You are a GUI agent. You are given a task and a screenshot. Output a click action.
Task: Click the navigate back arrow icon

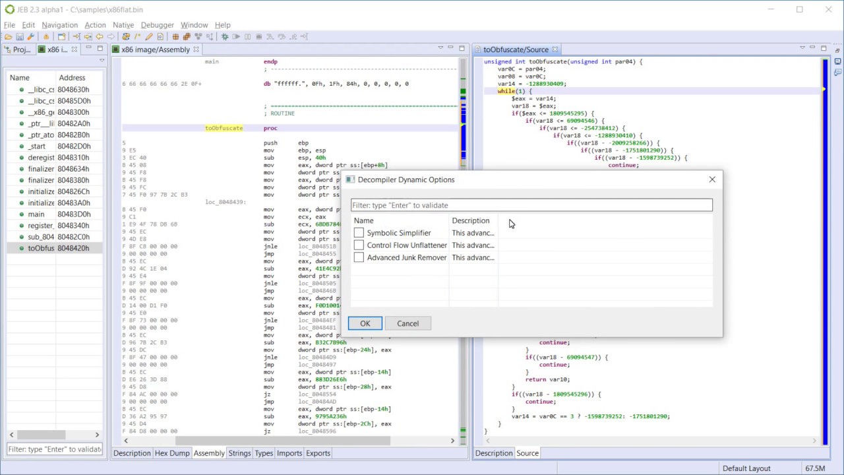(100, 37)
